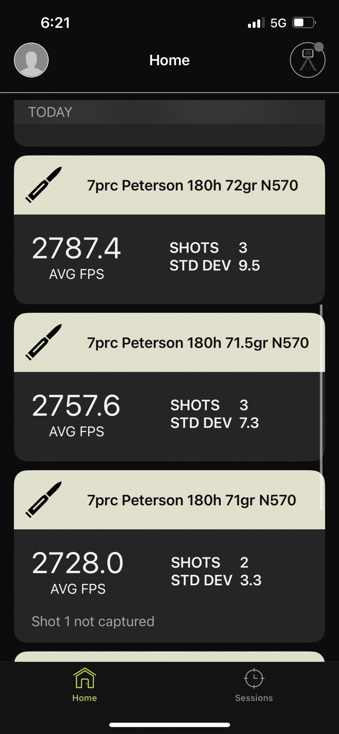Screen dimensions: 339x734
Task: Select the Home tab label
Action: [x=84, y=698]
